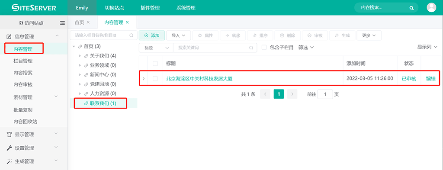
Task: Open the 切换站点 top menu
Action: point(114,8)
